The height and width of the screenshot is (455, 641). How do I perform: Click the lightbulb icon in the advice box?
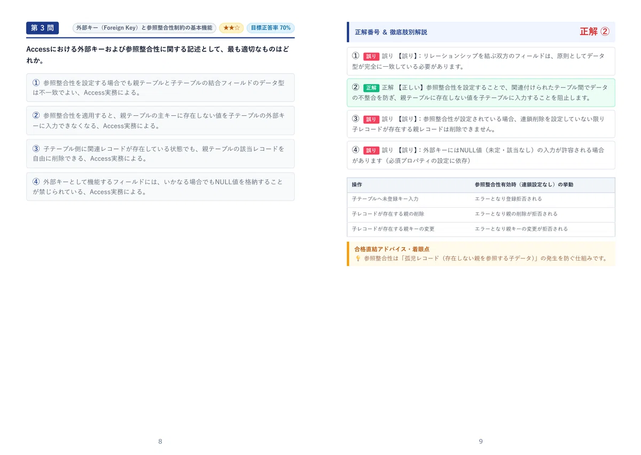coord(358,258)
